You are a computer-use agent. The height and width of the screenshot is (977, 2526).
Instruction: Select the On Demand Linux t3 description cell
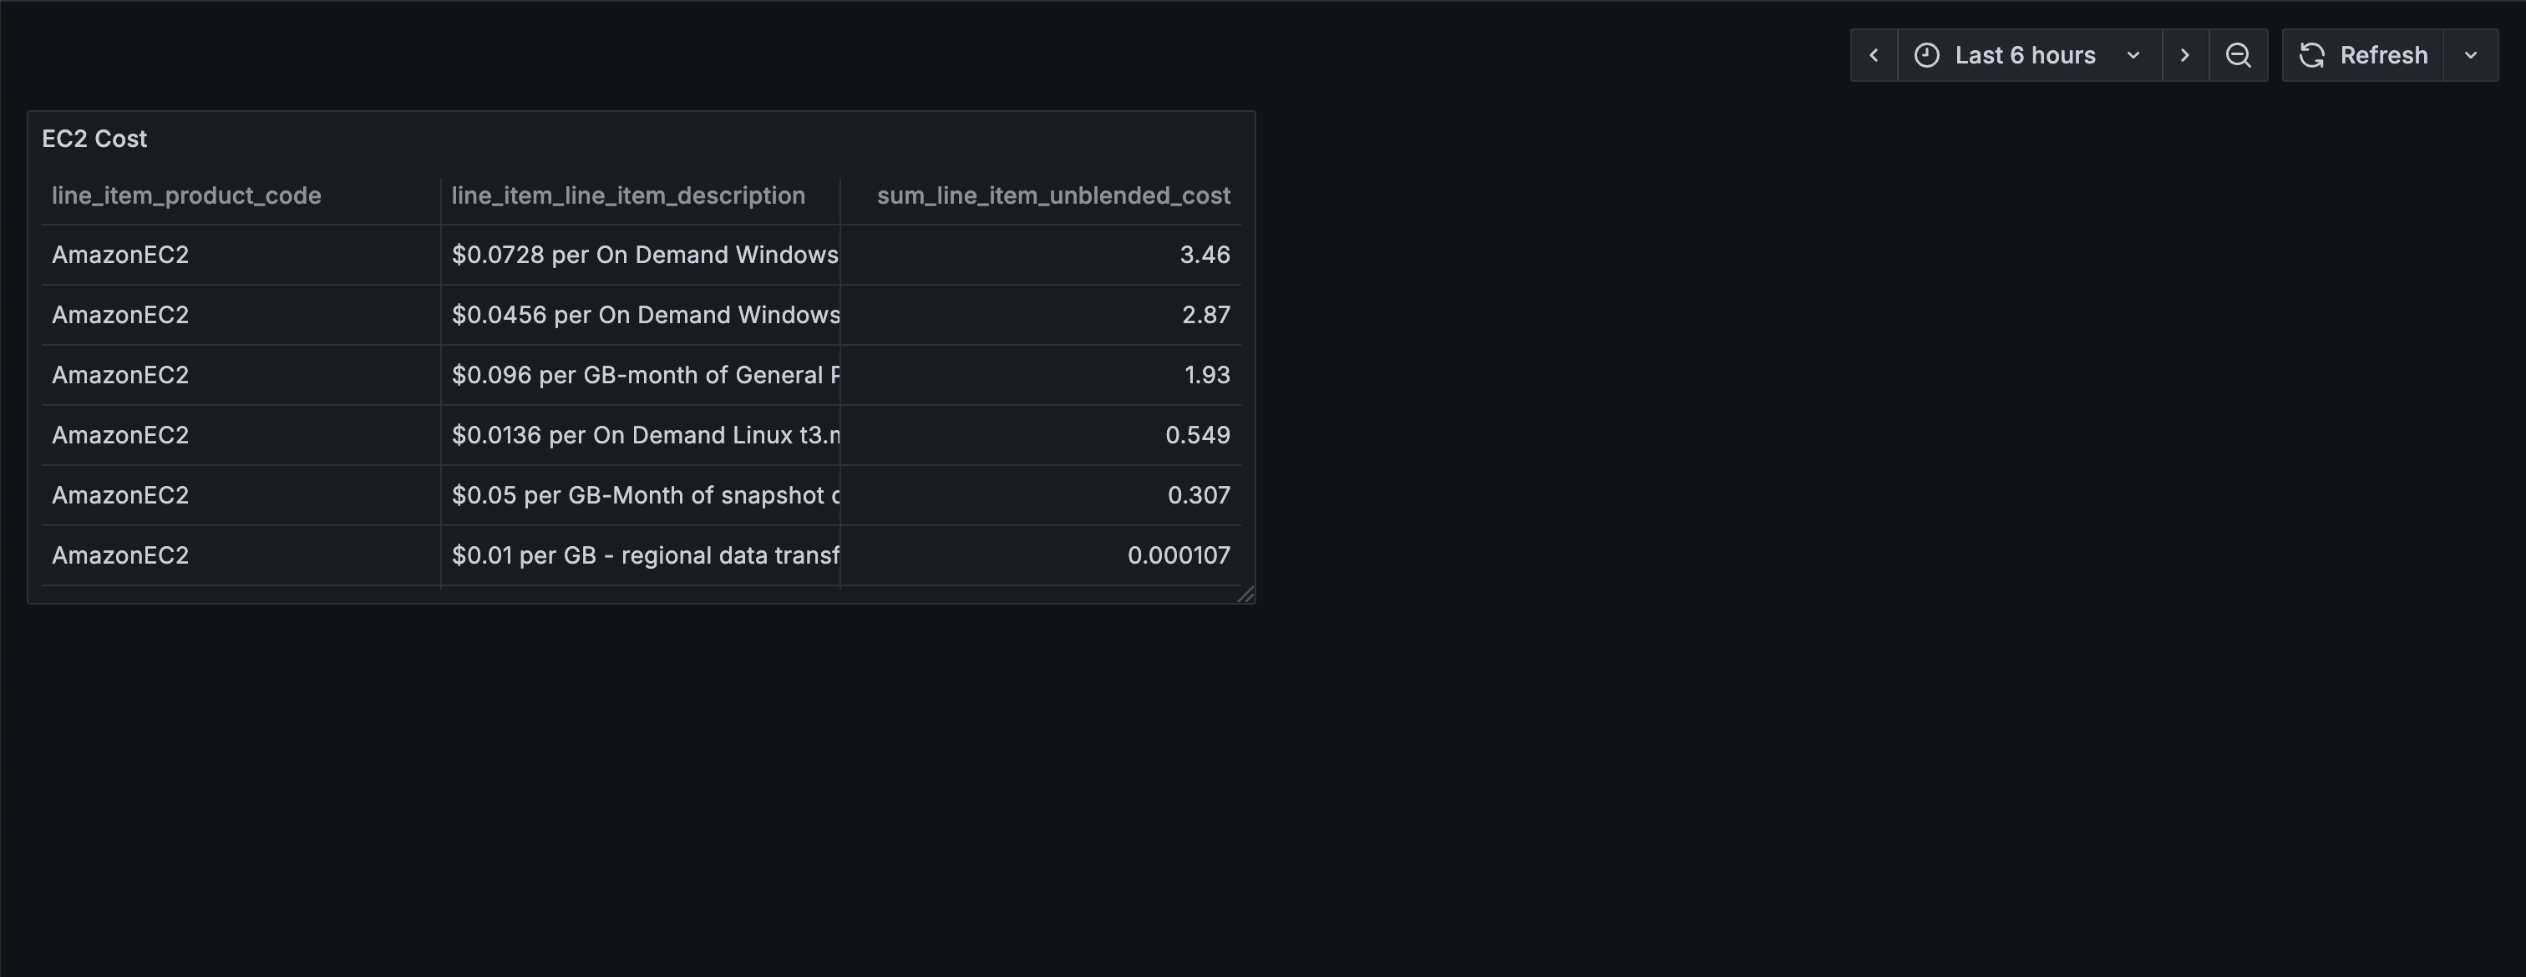click(x=644, y=435)
